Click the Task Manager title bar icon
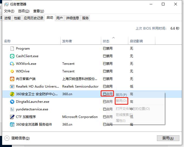184x147 pixels. pyautogui.click(x=6, y=4)
